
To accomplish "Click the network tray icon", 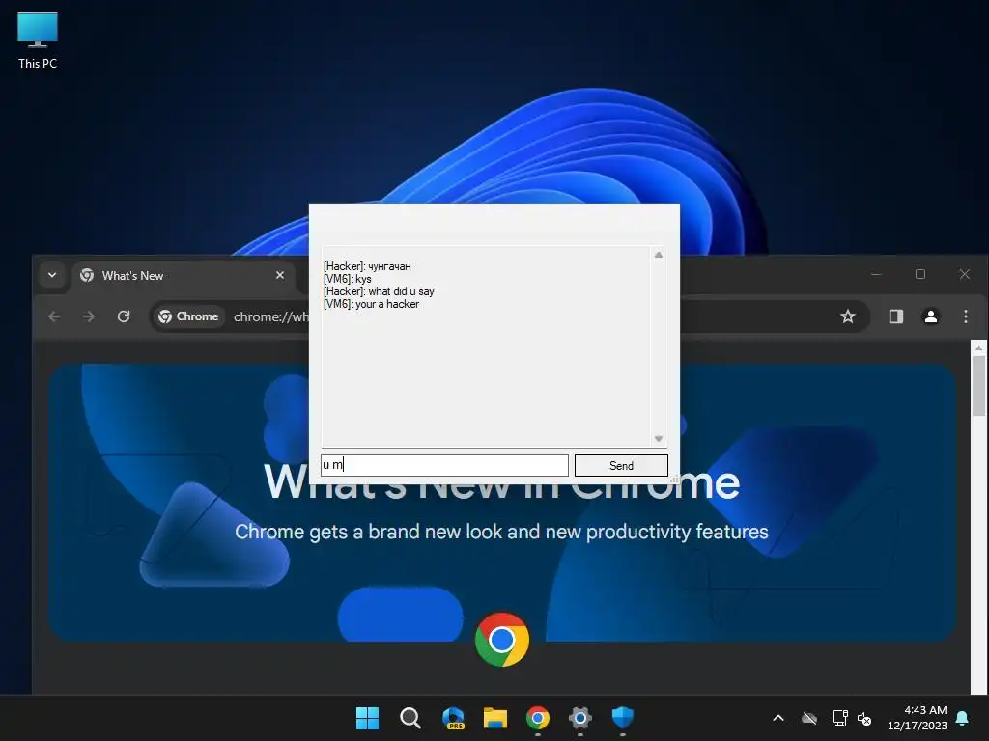I will coord(839,718).
